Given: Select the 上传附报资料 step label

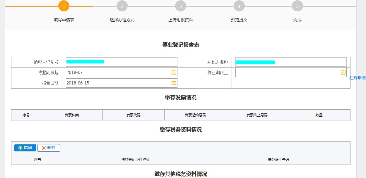Looking at the screenshot, I should pyautogui.click(x=180, y=20).
